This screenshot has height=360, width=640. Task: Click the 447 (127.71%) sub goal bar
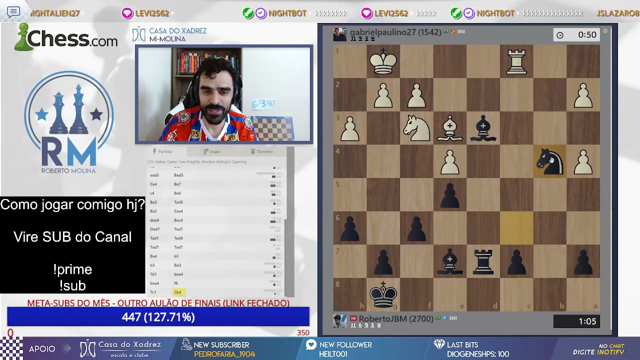click(158, 317)
